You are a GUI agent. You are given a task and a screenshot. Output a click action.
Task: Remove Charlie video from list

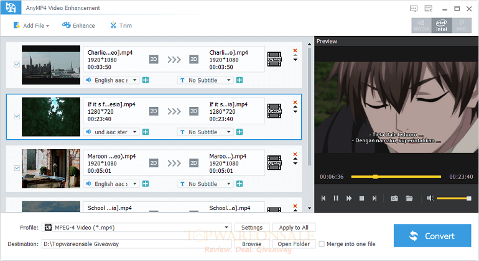[x=295, y=50]
